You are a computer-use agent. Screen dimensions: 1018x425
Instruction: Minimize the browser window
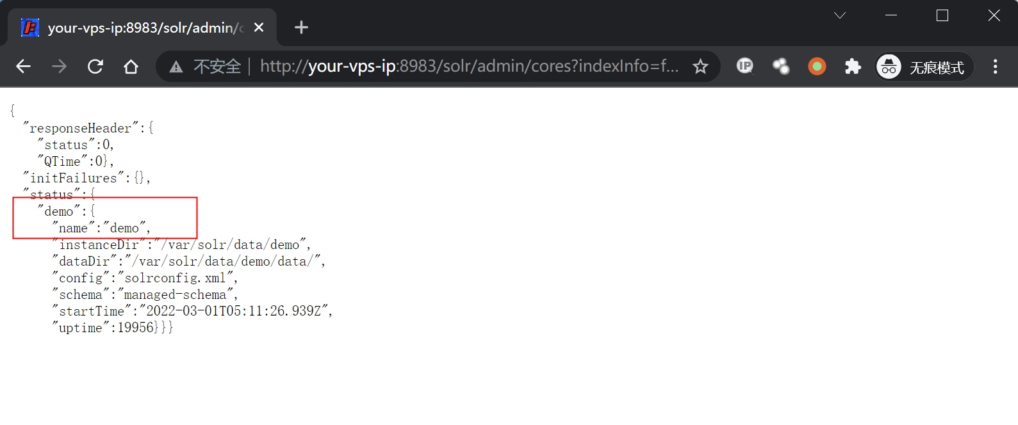pos(891,15)
